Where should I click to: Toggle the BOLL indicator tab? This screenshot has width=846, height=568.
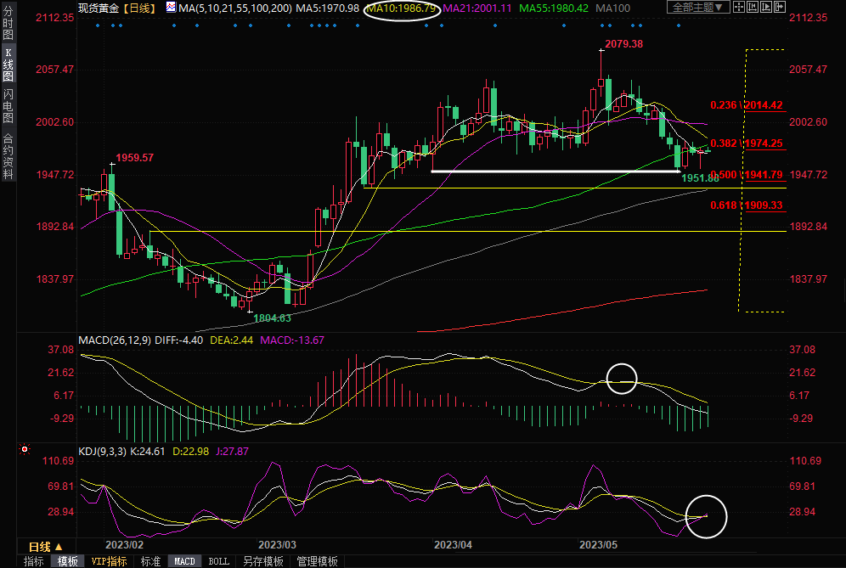coord(218,561)
